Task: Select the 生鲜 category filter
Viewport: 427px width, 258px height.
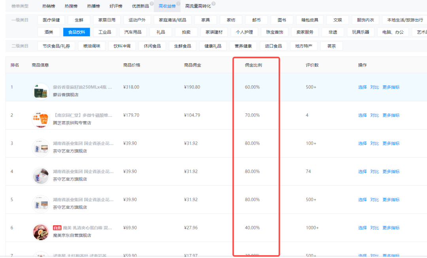Action: point(78,20)
